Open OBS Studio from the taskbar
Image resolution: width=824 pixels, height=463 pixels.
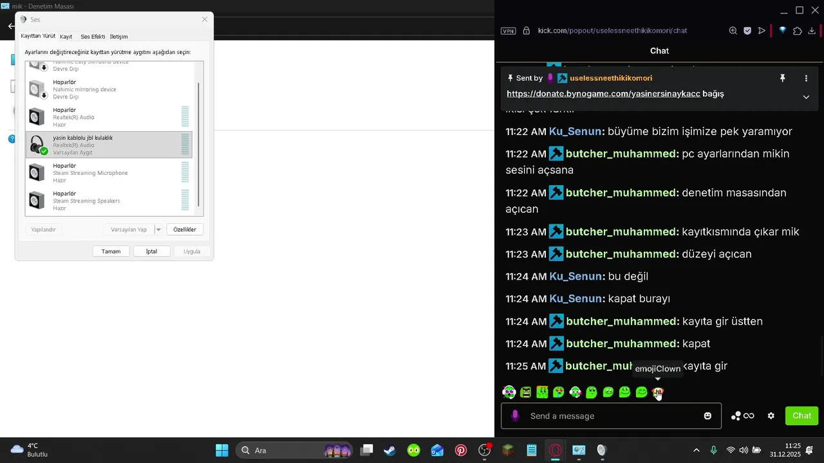(x=485, y=450)
